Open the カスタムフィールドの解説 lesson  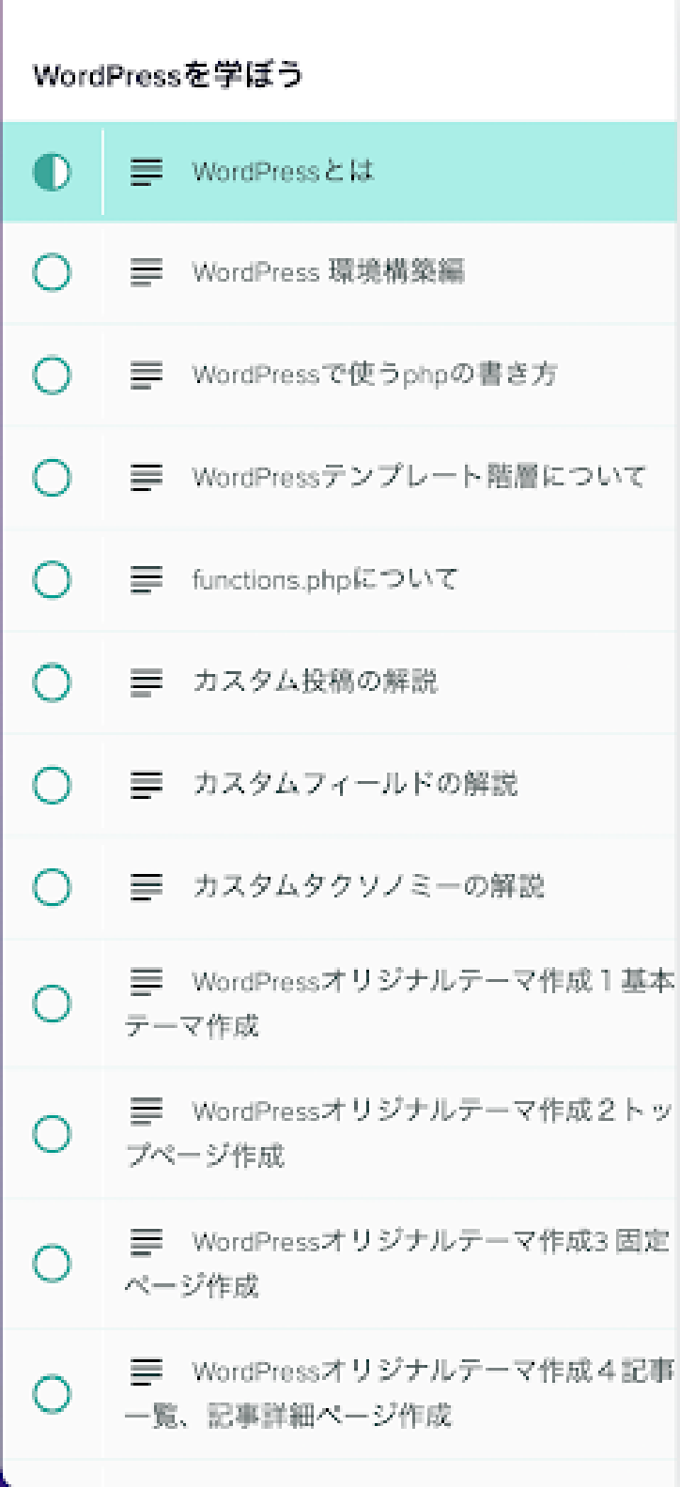355,784
